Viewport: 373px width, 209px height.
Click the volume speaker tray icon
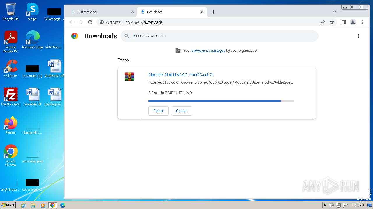(x=331, y=205)
